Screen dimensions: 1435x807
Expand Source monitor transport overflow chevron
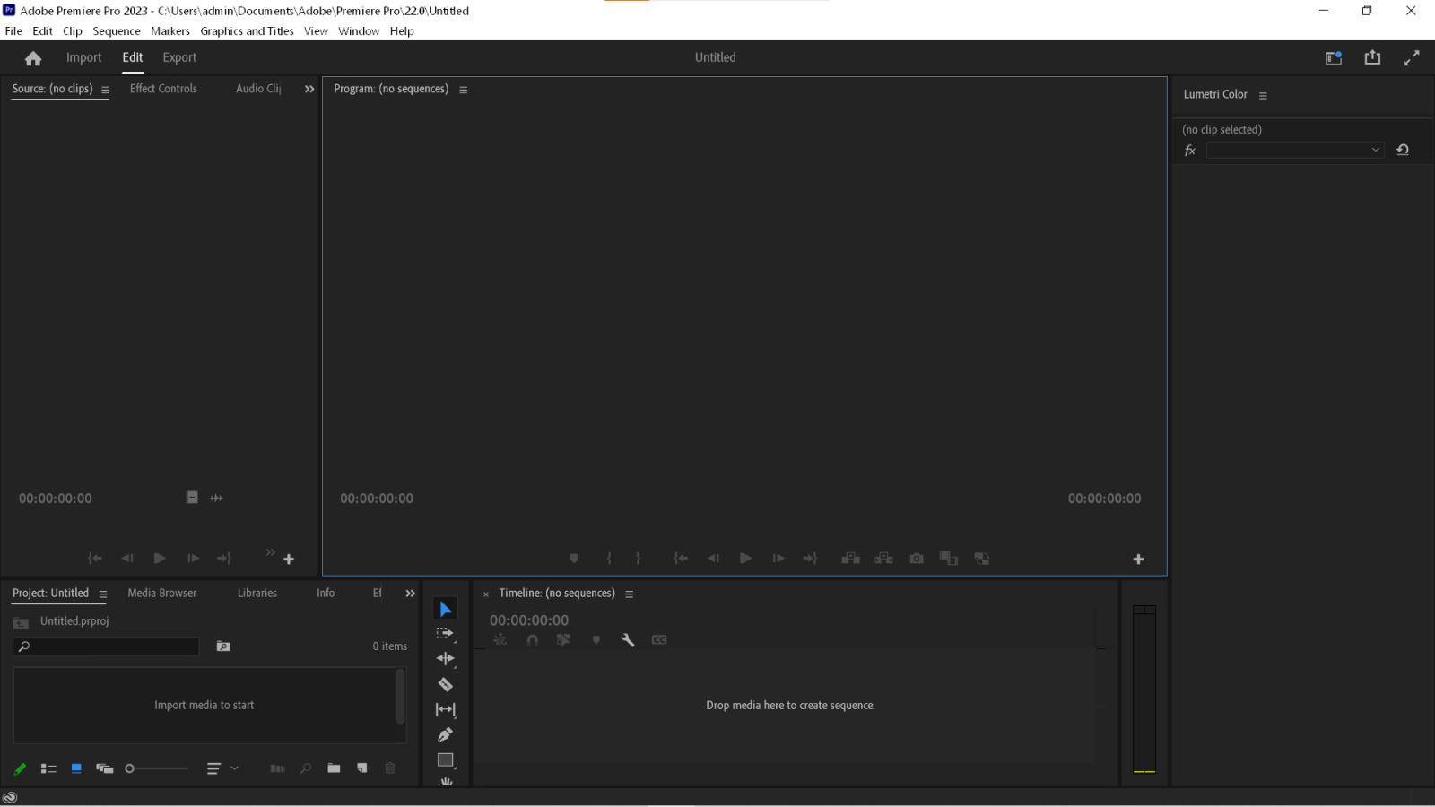[270, 552]
